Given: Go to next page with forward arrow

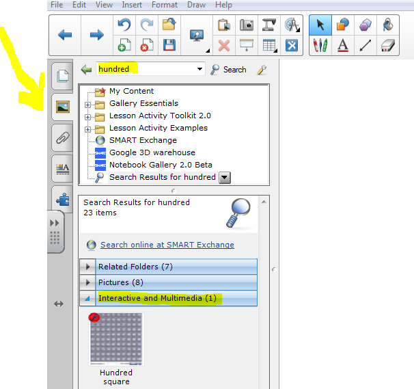Looking at the screenshot, I should coord(96,35).
